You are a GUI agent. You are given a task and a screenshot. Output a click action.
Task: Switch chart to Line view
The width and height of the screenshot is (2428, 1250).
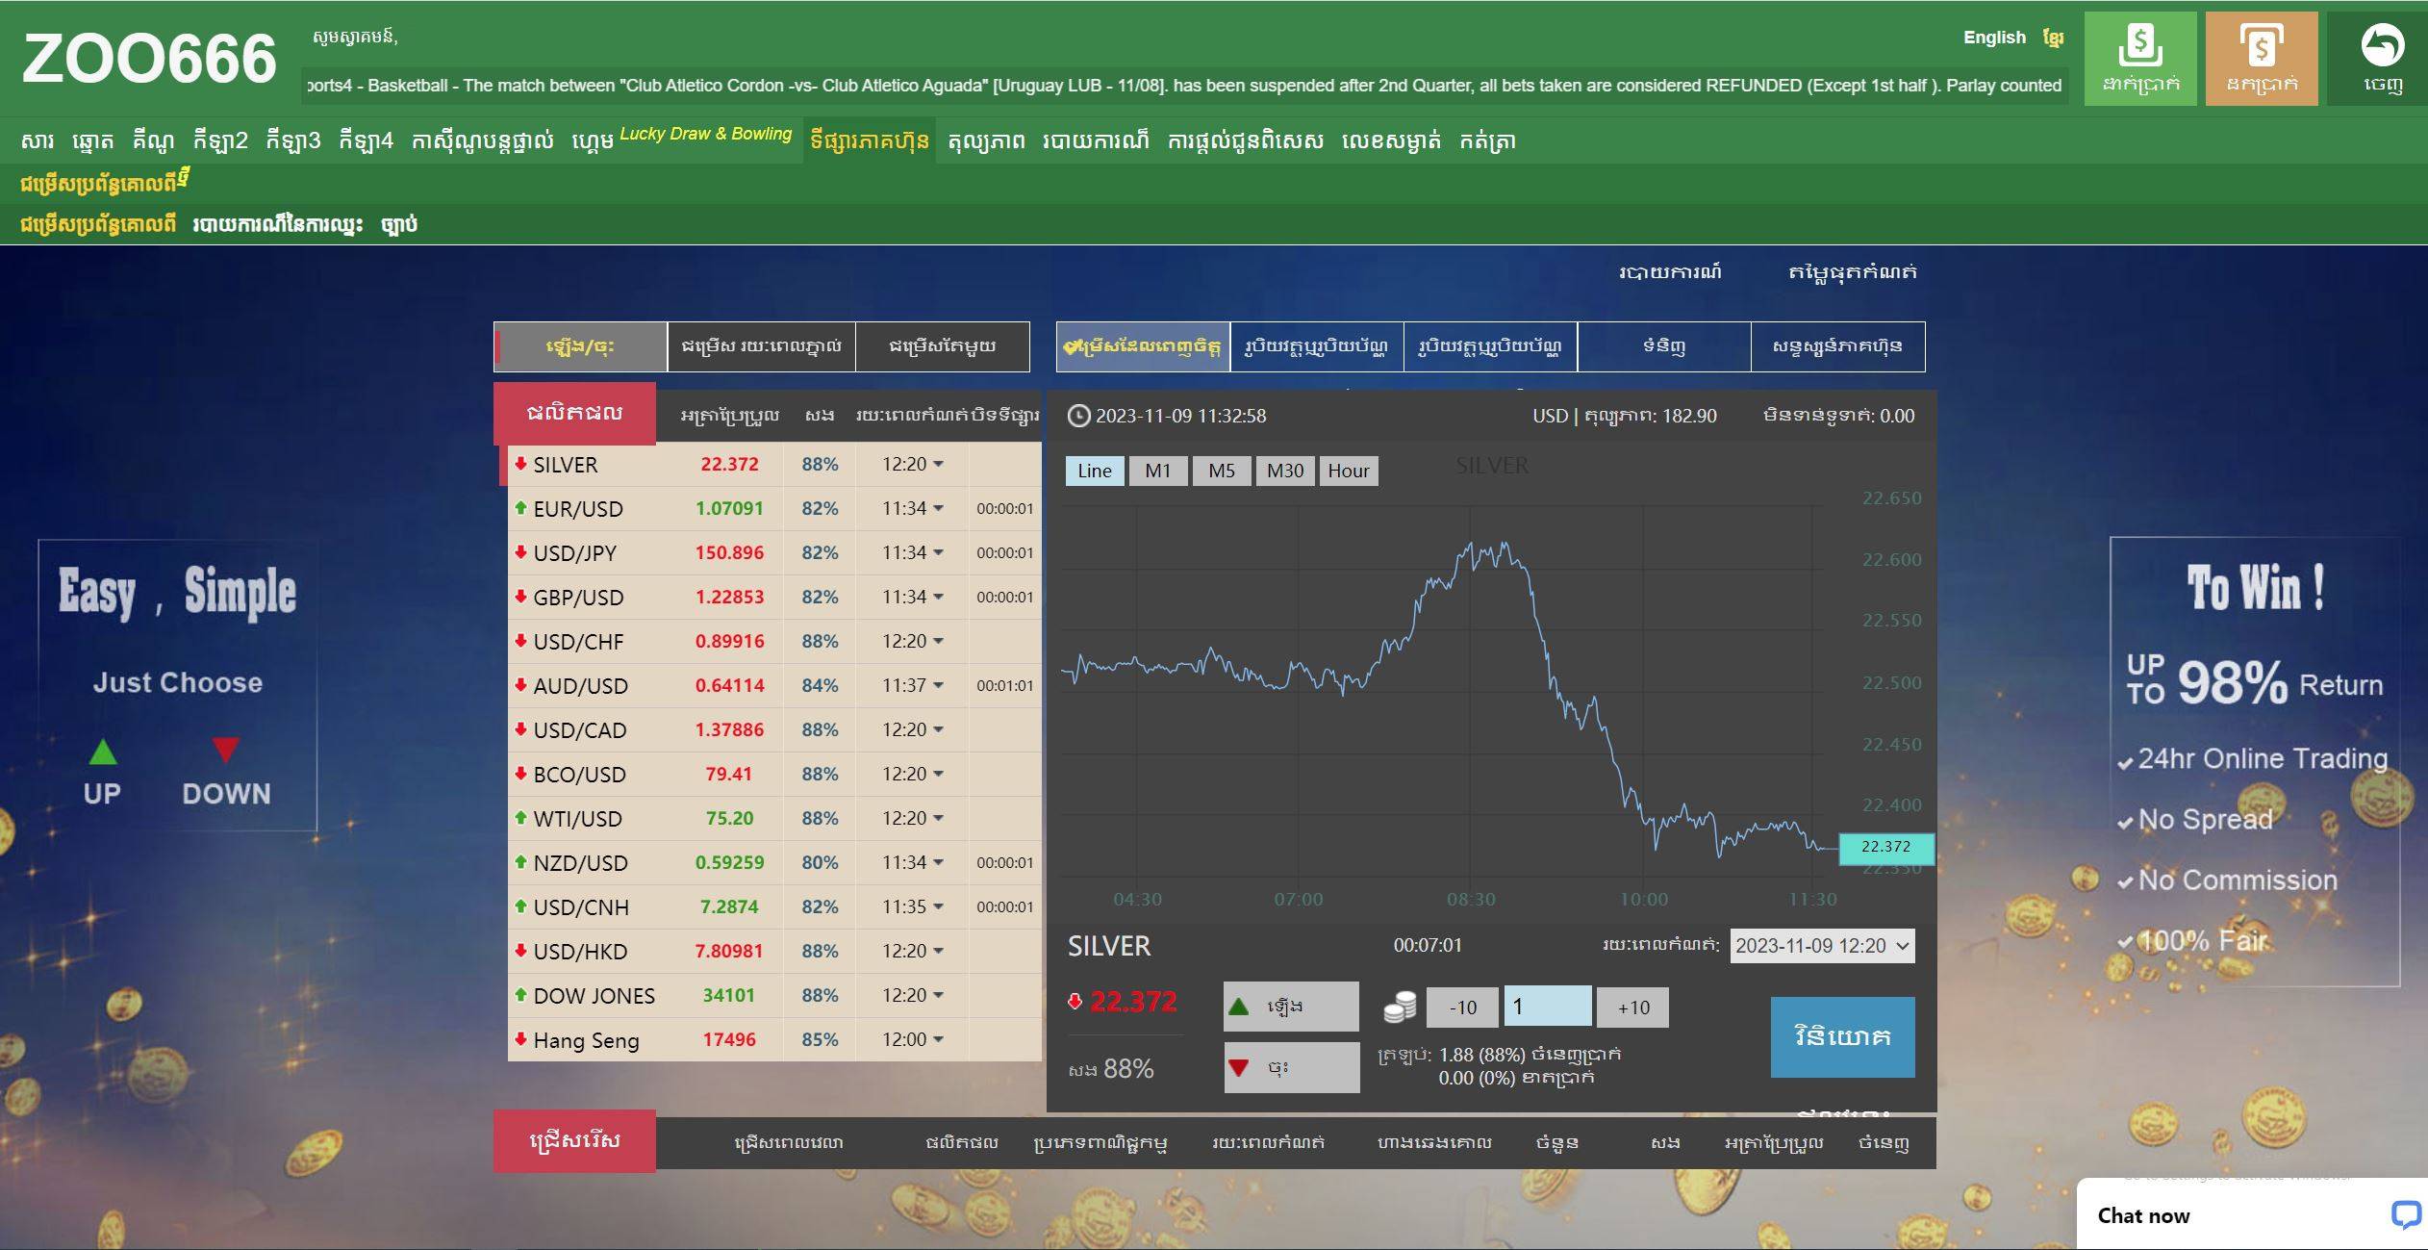coord(1095,471)
